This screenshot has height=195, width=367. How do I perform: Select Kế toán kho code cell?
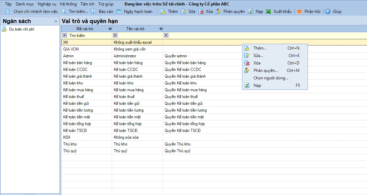point(87,83)
